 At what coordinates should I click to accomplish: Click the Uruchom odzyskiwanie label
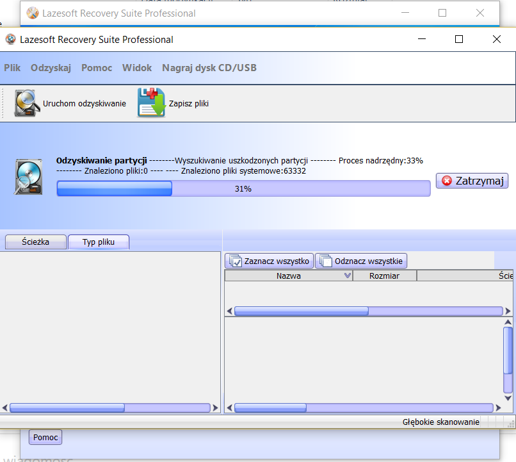click(85, 103)
